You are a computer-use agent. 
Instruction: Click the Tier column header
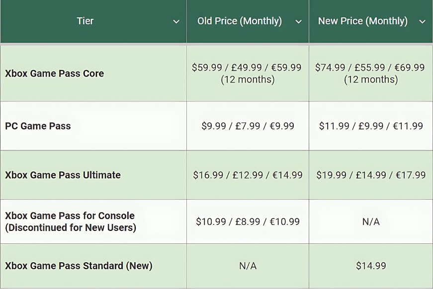(x=85, y=21)
